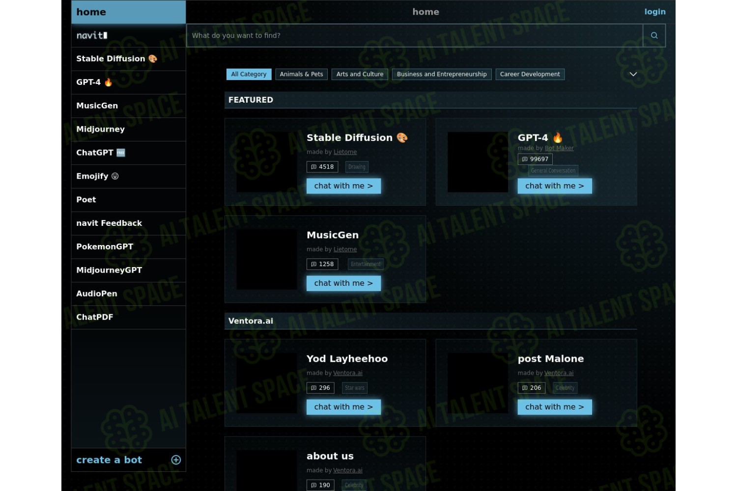Image resolution: width=737 pixels, height=491 pixels.
Task: Open Lietome link under MusicGen
Action: pyautogui.click(x=345, y=249)
